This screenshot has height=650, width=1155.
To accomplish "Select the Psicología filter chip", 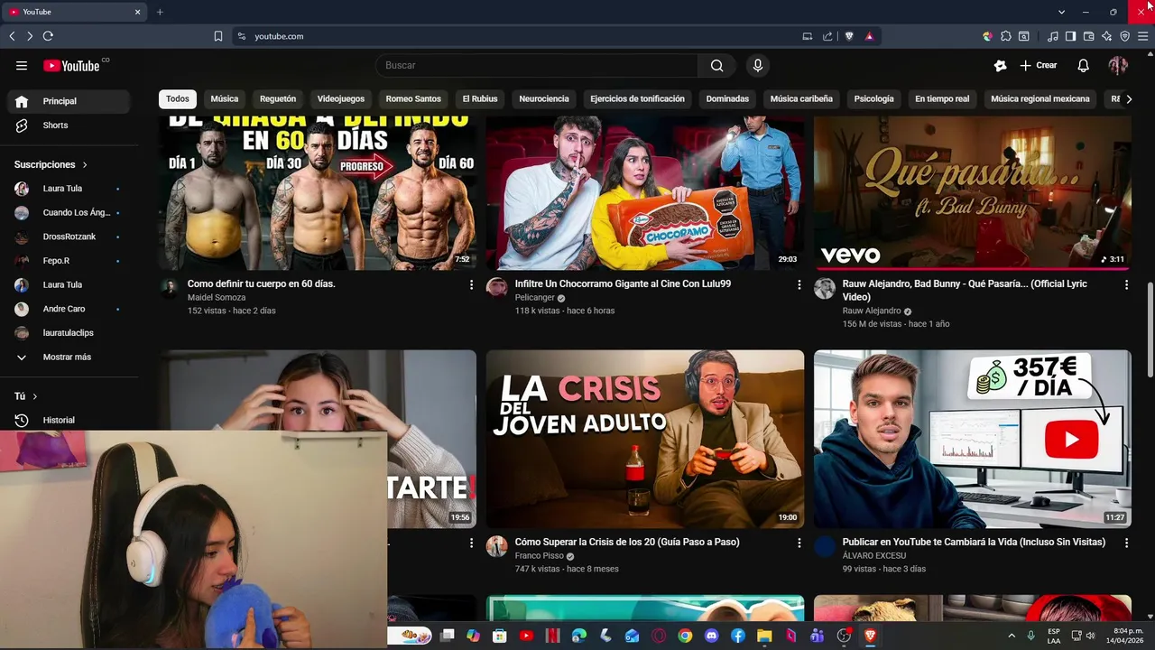I will pyautogui.click(x=873, y=98).
